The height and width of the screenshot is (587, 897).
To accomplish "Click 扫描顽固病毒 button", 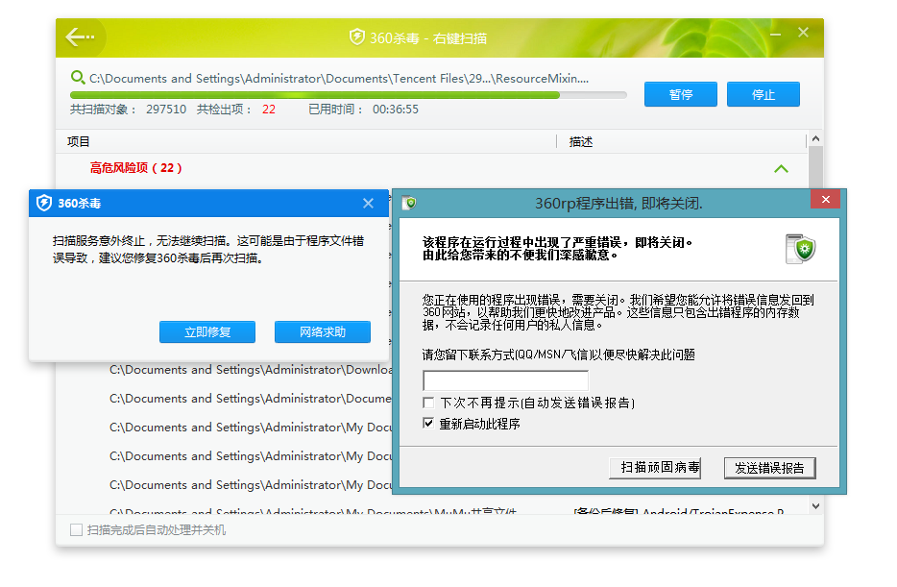I will coord(655,468).
